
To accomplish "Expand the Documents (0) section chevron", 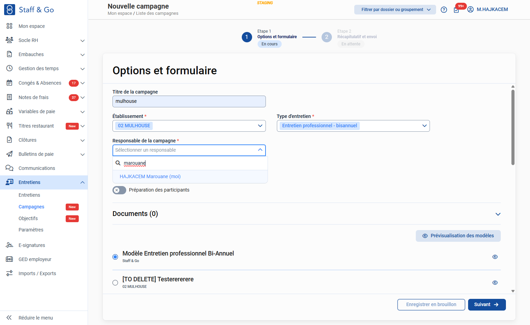I will [x=498, y=214].
